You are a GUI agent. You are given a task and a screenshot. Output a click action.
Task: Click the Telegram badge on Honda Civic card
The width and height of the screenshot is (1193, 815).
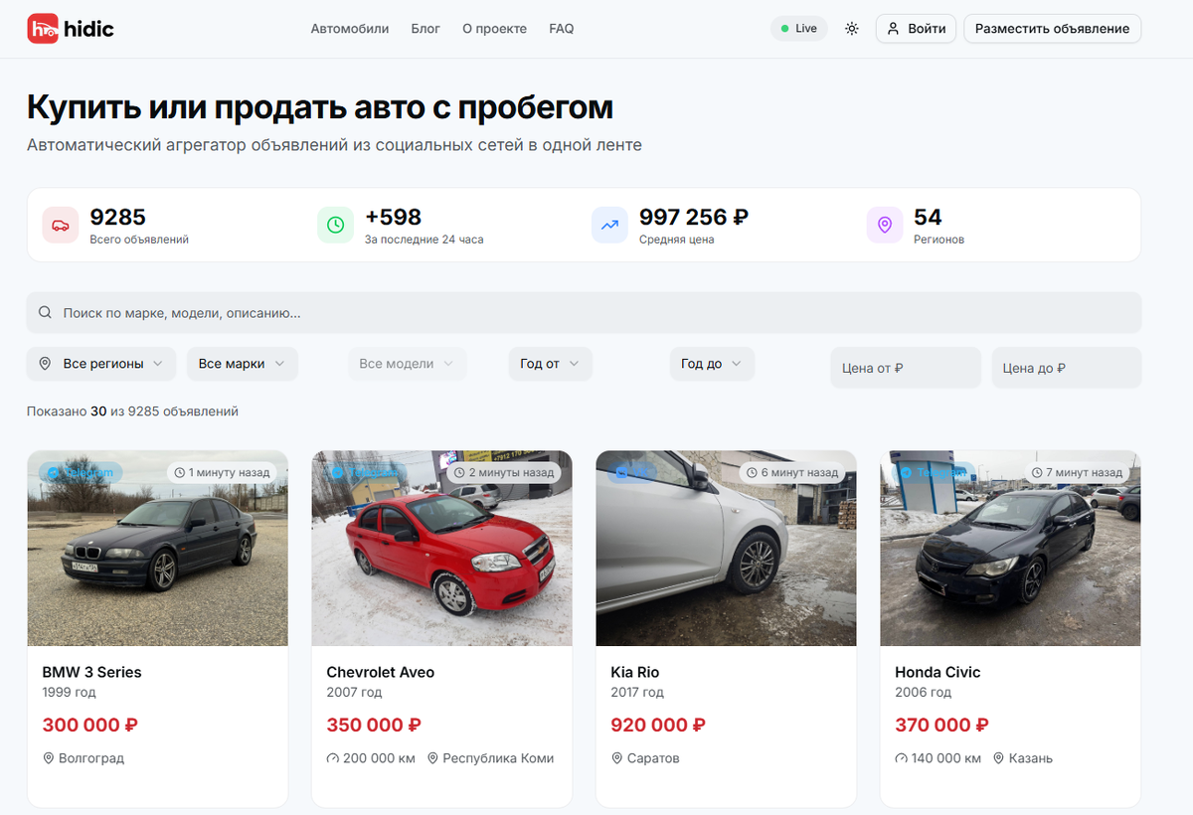[x=933, y=472]
